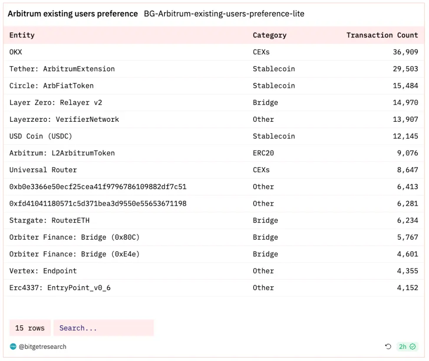
Task: Click the 2h freshness check badge
Action: pos(407,347)
